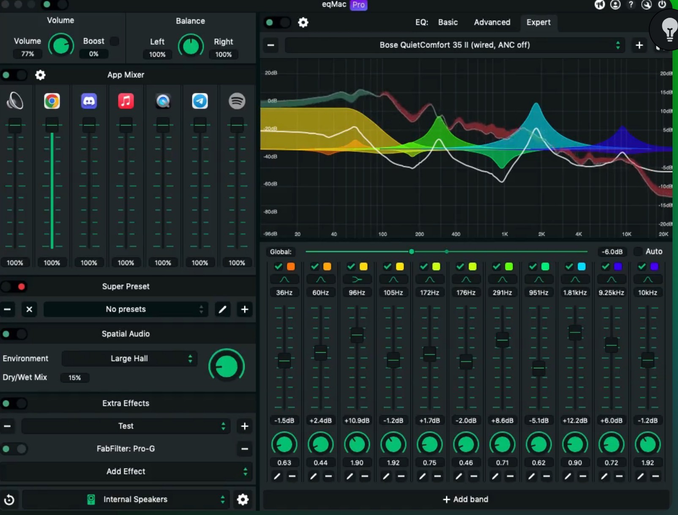Toggle the FabFilter: Pro-G effect switch
Screen dimensions: 678x515
(x=14, y=449)
